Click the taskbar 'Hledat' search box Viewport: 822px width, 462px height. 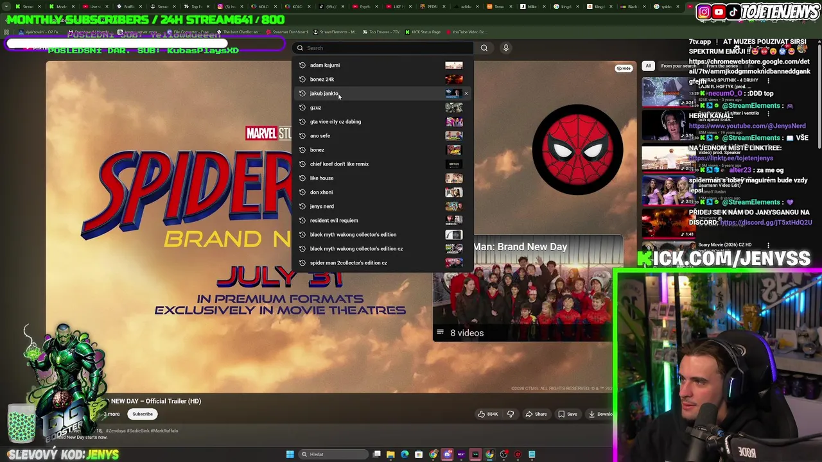(333, 455)
